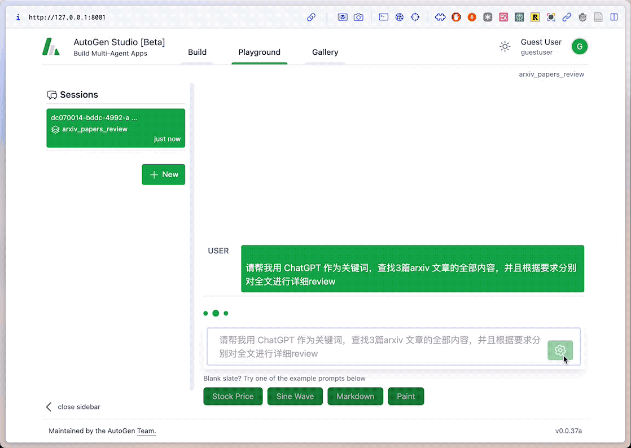Select the arxiv_papers_review session card
The image size is (631, 448).
pyautogui.click(x=116, y=128)
